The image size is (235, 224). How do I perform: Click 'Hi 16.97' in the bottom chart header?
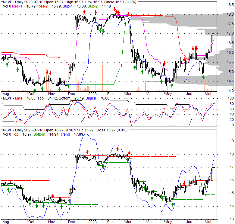71,130
